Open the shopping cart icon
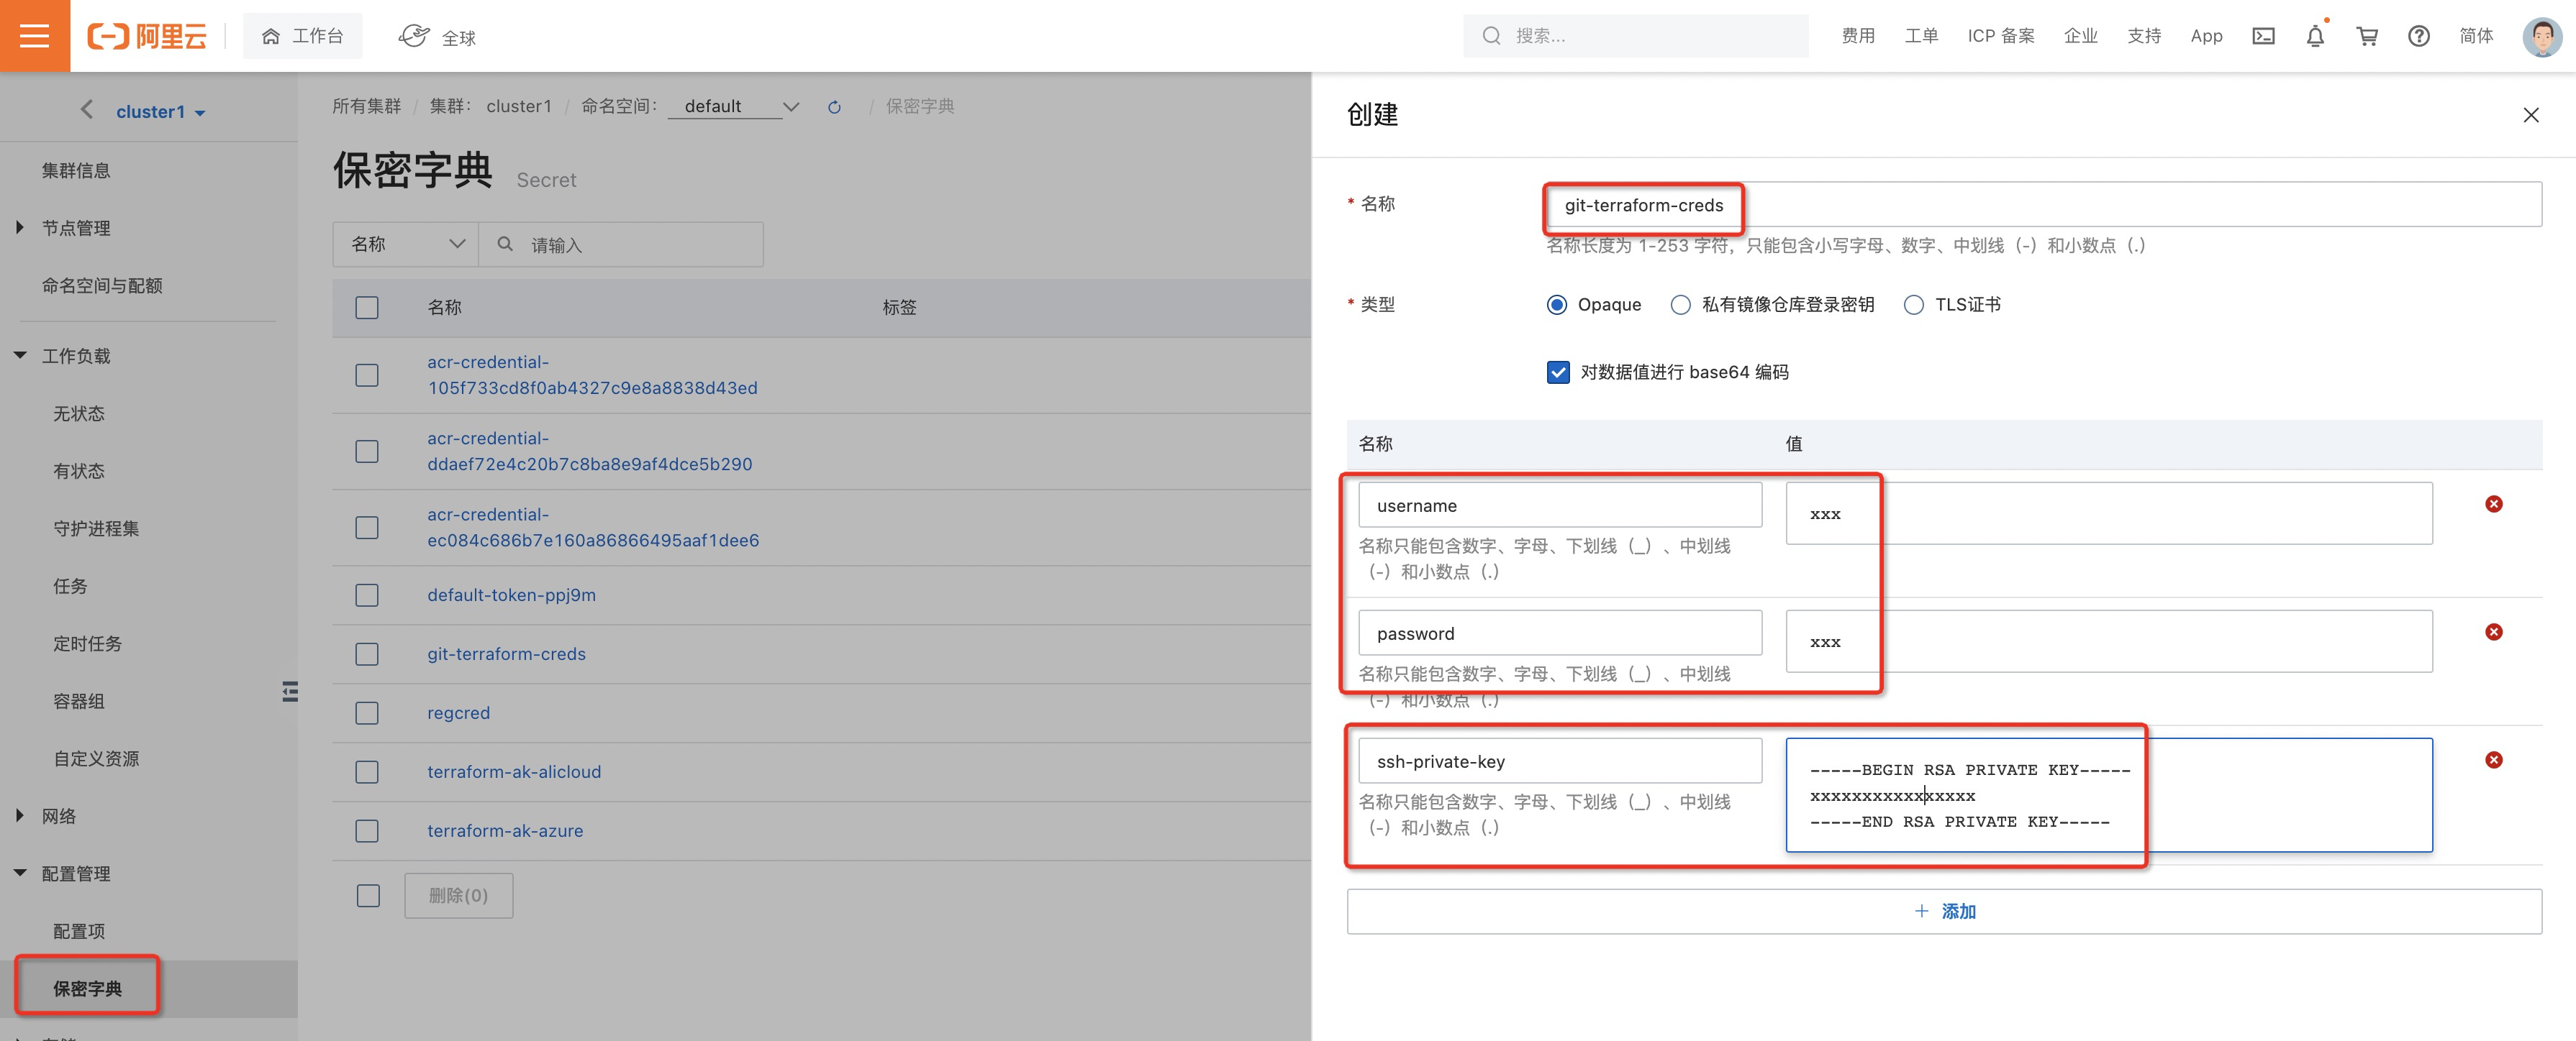The height and width of the screenshot is (1041, 2576). click(2367, 37)
